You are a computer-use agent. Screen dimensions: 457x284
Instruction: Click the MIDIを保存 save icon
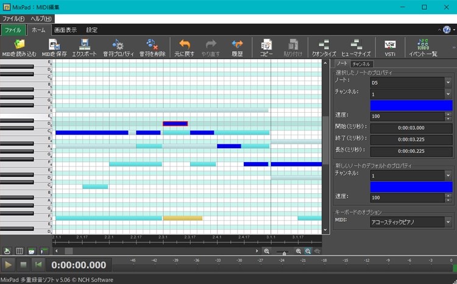click(x=54, y=44)
